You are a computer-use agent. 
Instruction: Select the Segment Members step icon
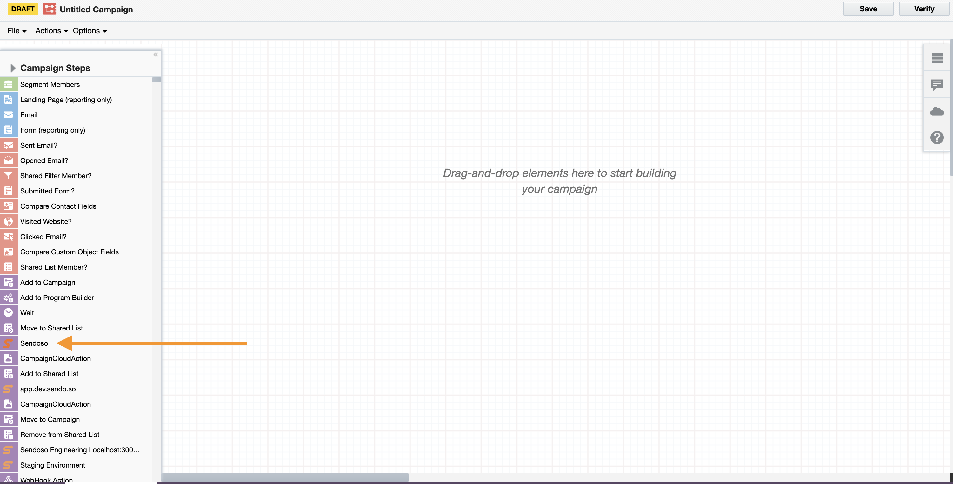(x=9, y=84)
